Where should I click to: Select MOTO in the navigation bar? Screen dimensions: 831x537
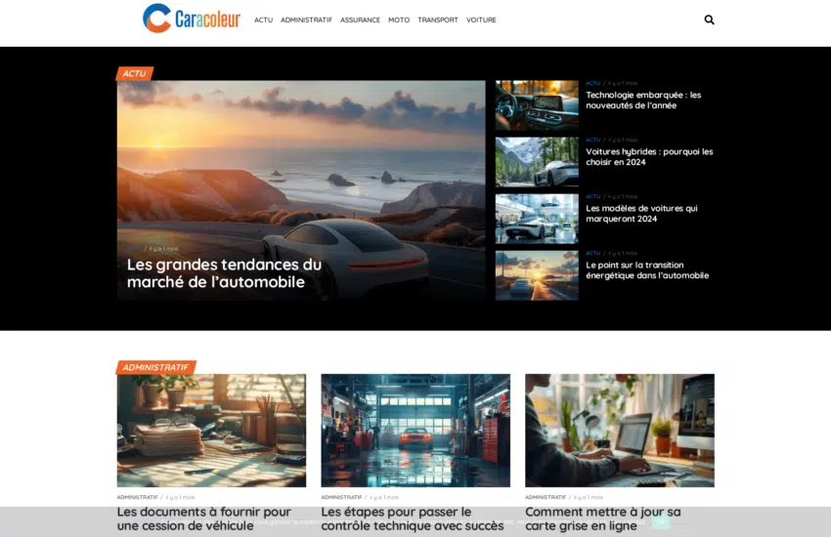pos(399,21)
